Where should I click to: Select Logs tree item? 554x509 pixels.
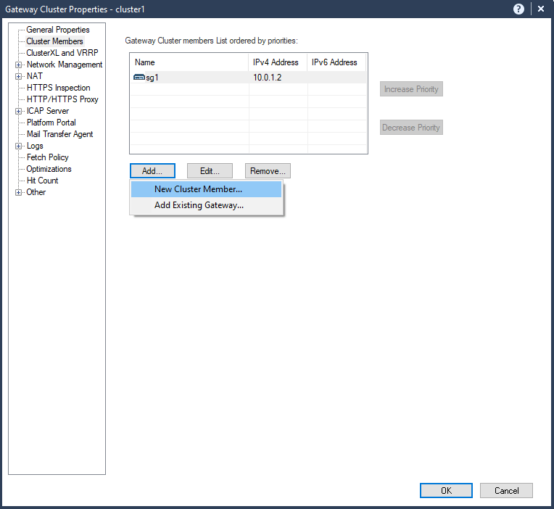click(35, 146)
